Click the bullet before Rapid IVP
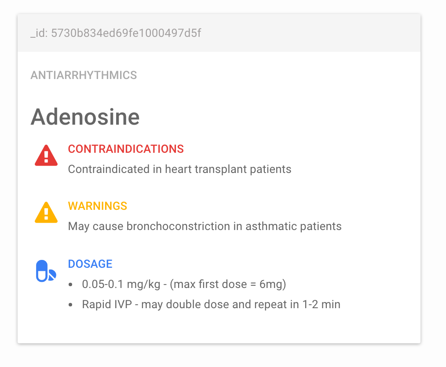Image resolution: width=446 pixels, height=367 pixels. (70, 305)
